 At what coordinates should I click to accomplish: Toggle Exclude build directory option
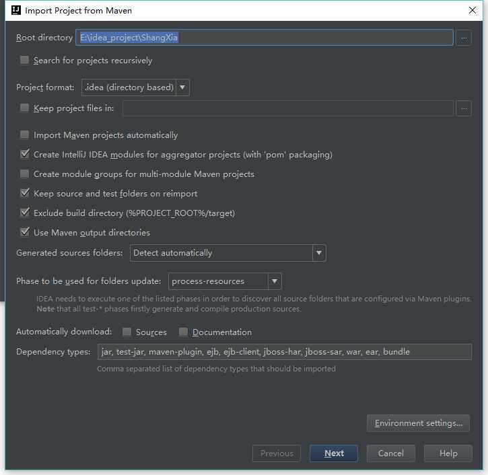[25, 213]
